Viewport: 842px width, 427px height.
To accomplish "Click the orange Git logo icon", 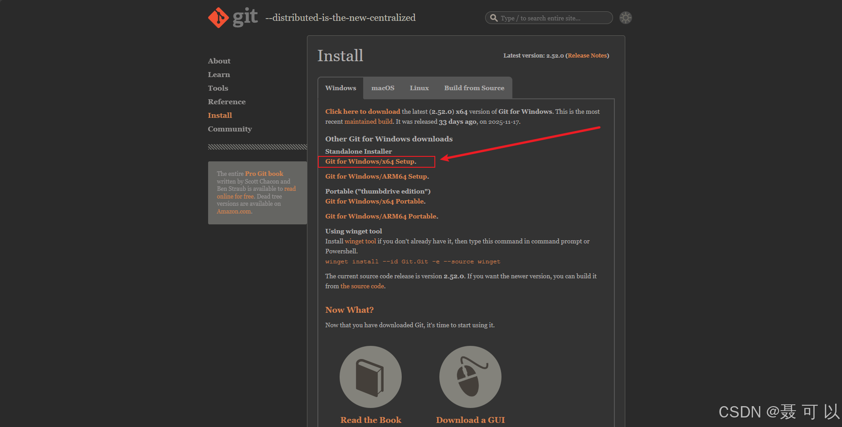I will click(x=219, y=18).
